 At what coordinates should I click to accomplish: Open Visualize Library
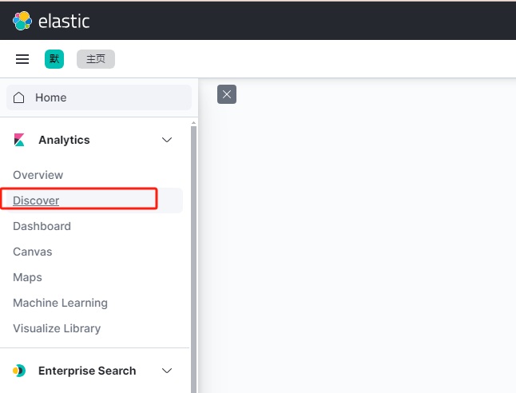coord(57,328)
